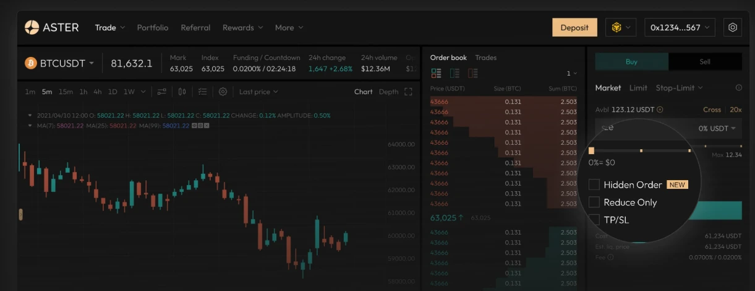The image size is (755, 291).
Task: Open order book grouping dropdown showing 1
Action: (x=572, y=73)
